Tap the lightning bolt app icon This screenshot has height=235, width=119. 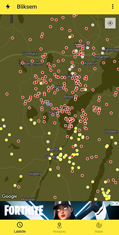pyautogui.click(x=8, y=6)
